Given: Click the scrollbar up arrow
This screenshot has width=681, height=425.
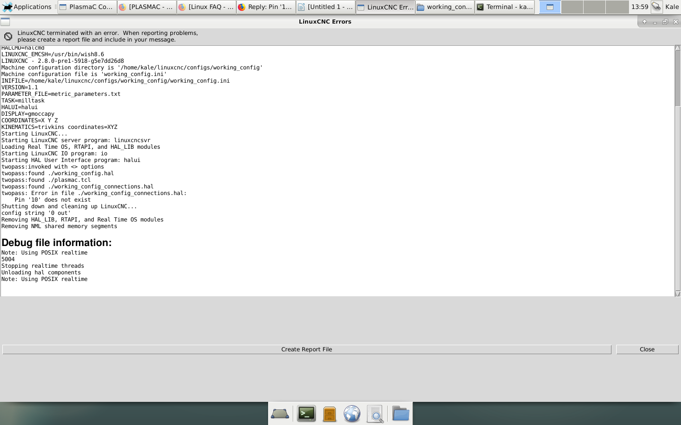Looking at the screenshot, I should click(678, 48).
